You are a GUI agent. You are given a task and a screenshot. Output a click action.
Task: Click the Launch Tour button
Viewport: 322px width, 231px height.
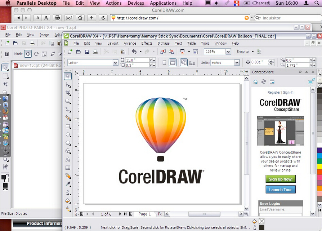[281, 190]
